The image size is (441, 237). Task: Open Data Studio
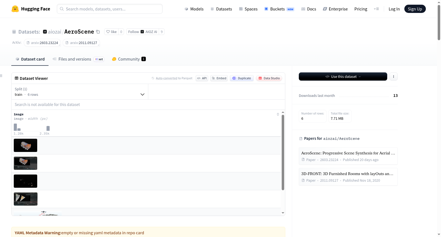pyautogui.click(x=269, y=78)
